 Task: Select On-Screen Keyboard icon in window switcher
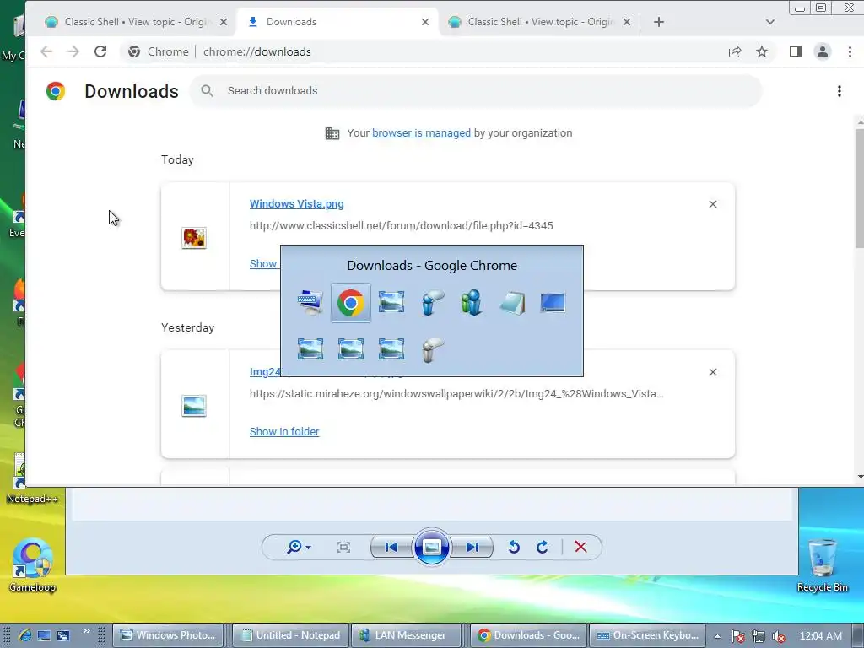[x=310, y=303]
